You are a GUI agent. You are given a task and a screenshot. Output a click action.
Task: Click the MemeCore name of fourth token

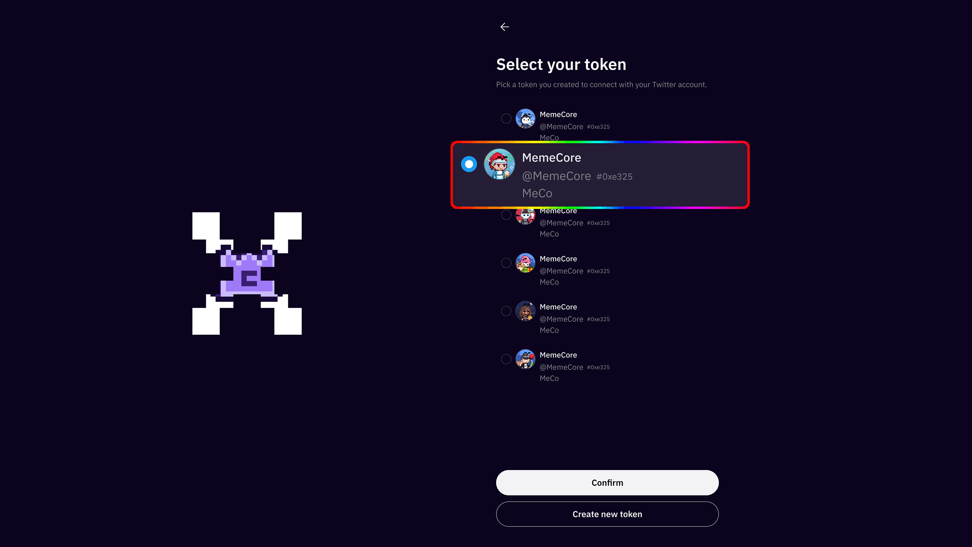558,259
